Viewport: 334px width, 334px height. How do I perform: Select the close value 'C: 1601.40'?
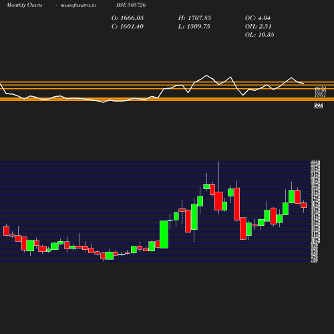pyautogui.click(x=128, y=27)
